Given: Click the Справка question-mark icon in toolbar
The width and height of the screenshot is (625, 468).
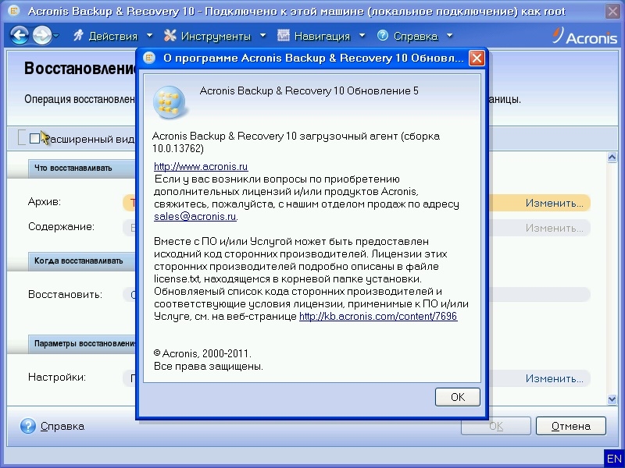Looking at the screenshot, I should [x=383, y=36].
